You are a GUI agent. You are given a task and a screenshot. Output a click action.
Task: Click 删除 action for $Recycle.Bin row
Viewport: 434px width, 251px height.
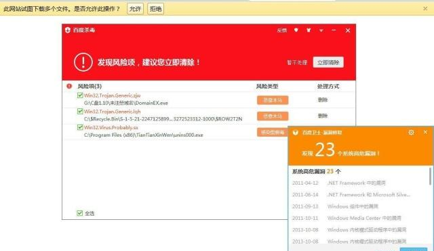tap(323, 116)
